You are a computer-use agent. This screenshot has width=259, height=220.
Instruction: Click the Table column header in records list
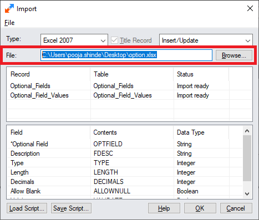[x=132, y=74]
